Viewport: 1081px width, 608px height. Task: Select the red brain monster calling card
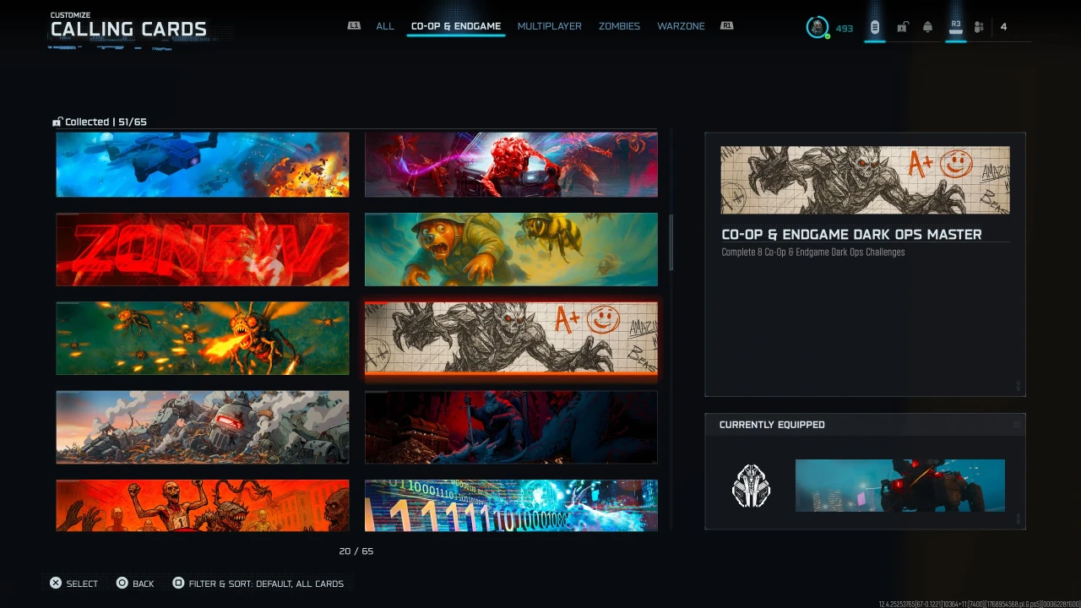[511, 165]
